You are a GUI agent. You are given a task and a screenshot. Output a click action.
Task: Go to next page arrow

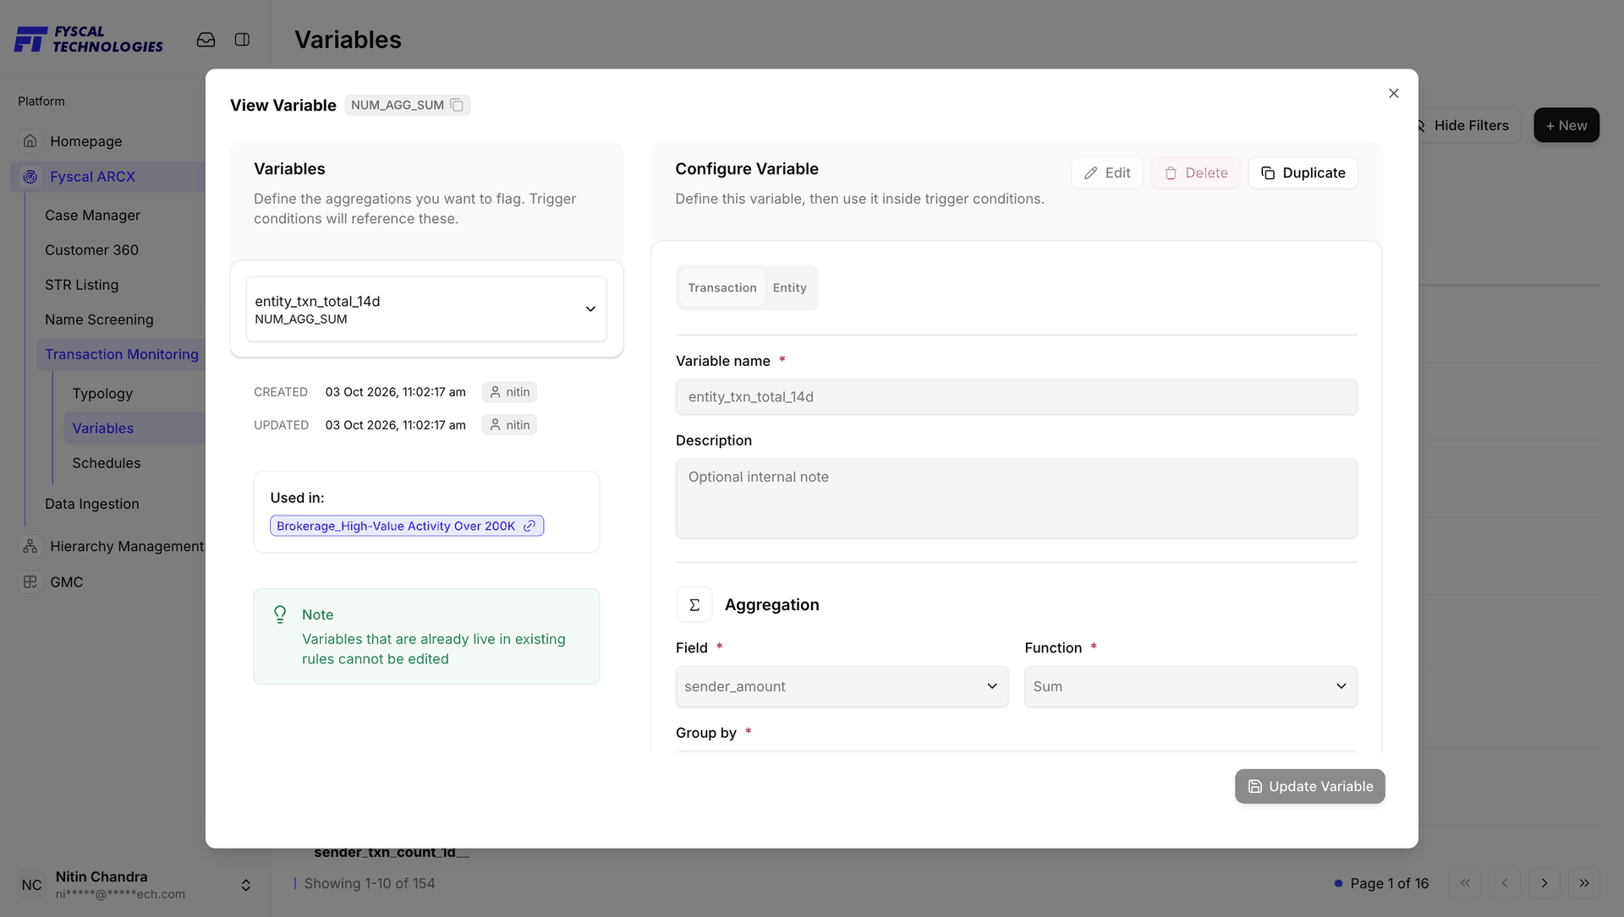1544,883
